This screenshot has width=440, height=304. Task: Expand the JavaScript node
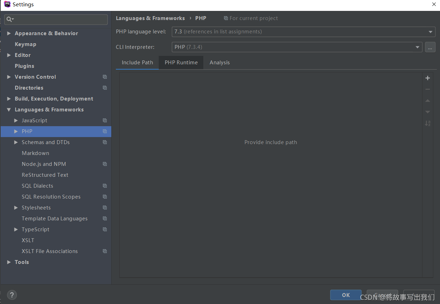coord(16,121)
